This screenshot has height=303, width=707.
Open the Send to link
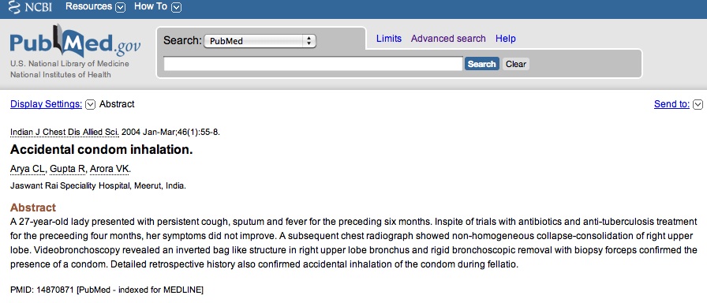tap(671, 104)
